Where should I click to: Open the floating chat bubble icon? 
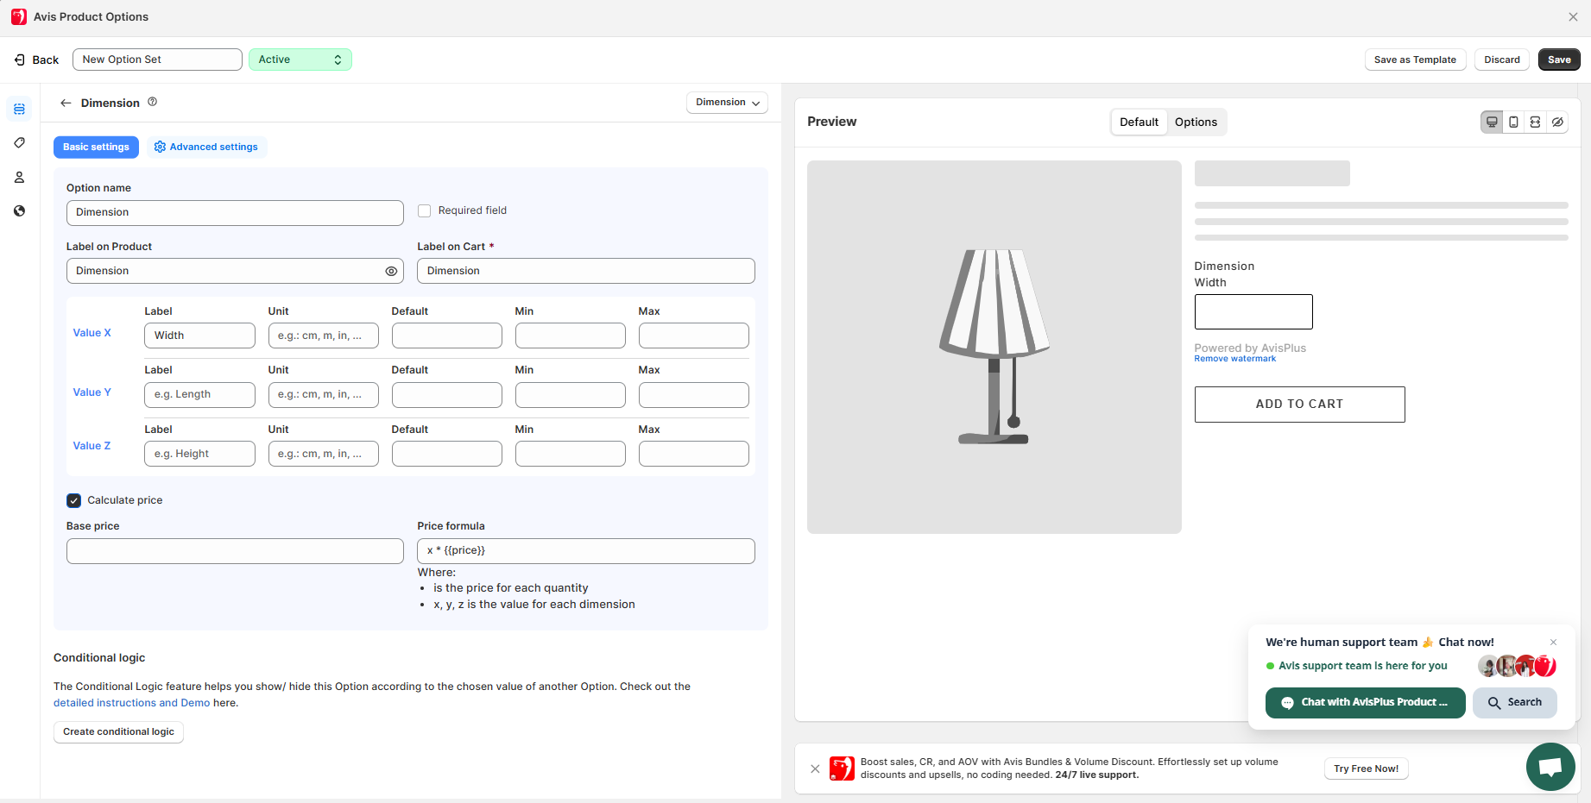[1550, 767]
